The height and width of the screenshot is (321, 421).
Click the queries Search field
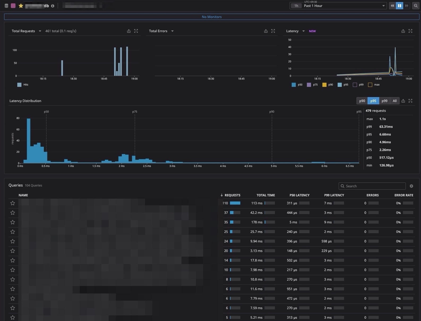point(372,186)
